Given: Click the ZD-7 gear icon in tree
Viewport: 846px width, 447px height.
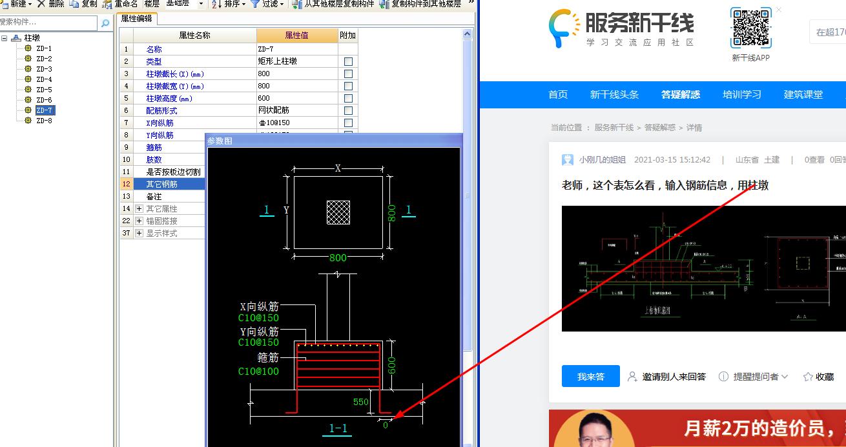Looking at the screenshot, I should [28, 110].
